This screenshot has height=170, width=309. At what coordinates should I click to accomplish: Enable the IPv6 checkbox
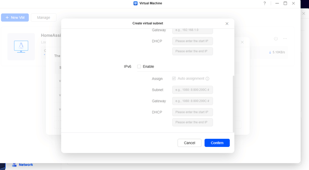pos(139,67)
